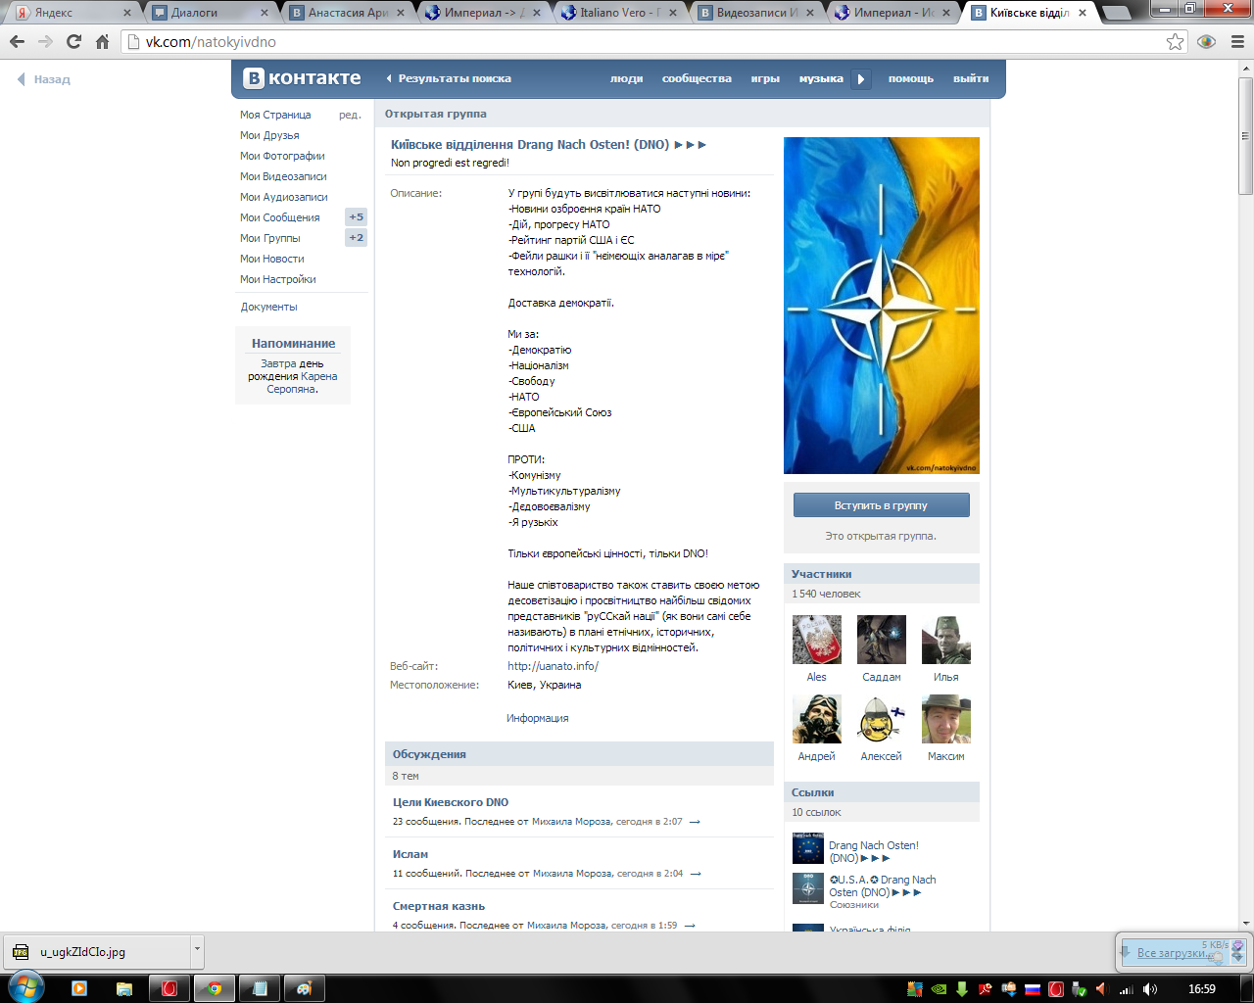Open Моя Страница in sidebar
This screenshot has height=1003, width=1254.
275,115
